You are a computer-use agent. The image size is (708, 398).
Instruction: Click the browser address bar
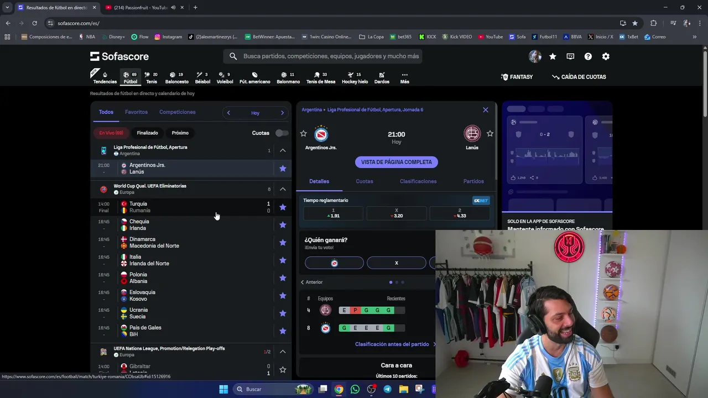coord(332,23)
